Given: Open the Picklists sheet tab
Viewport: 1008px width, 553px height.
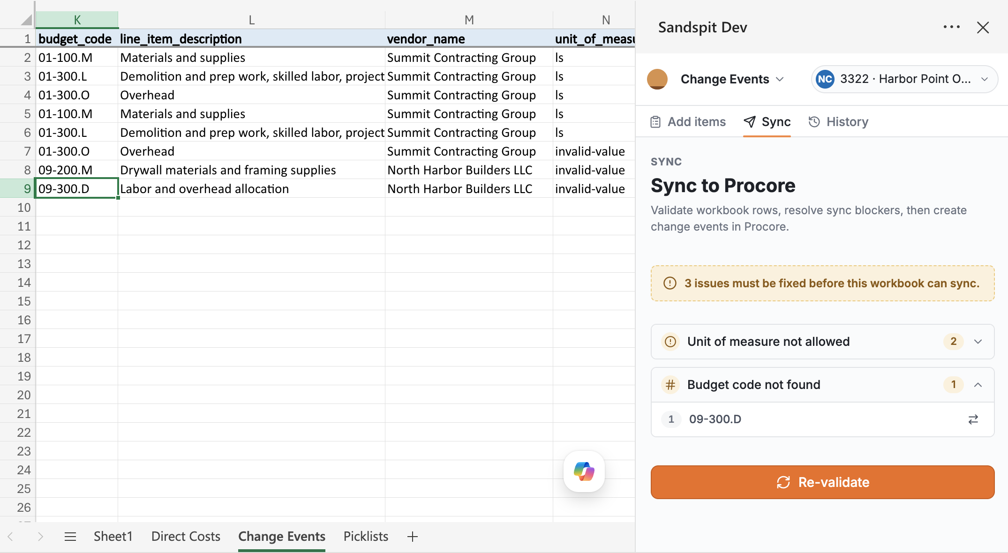Looking at the screenshot, I should coord(366,537).
